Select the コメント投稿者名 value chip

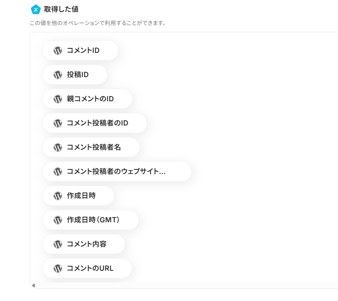[91, 147]
